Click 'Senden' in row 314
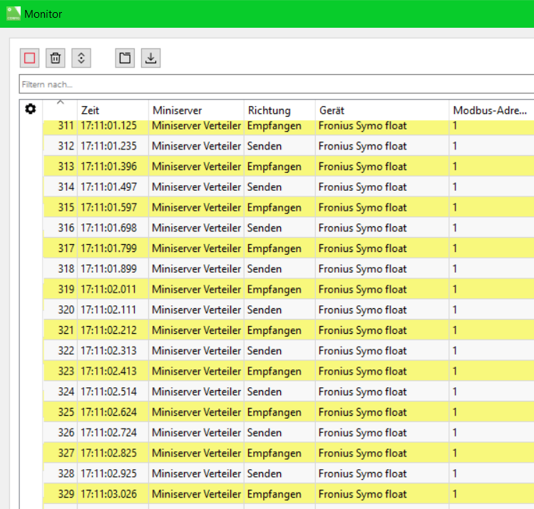Screen dimensions: 534x509 [x=265, y=187]
